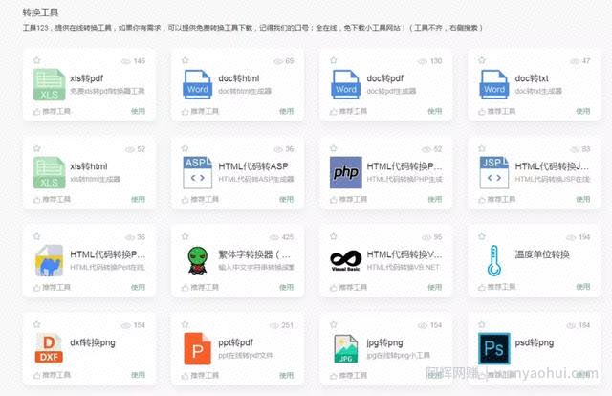Toggle favorite star on xls转html card
Screen dimensions: 612x396
click(x=36, y=148)
